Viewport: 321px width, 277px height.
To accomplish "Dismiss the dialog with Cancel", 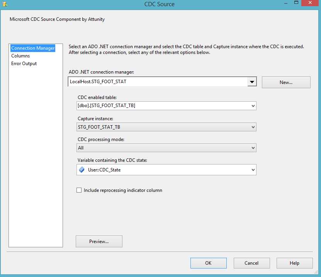I will tap(251, 263).
